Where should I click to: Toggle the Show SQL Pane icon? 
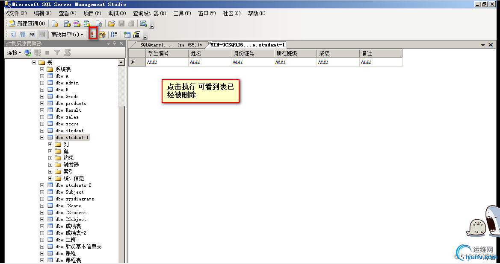[32, 35]
